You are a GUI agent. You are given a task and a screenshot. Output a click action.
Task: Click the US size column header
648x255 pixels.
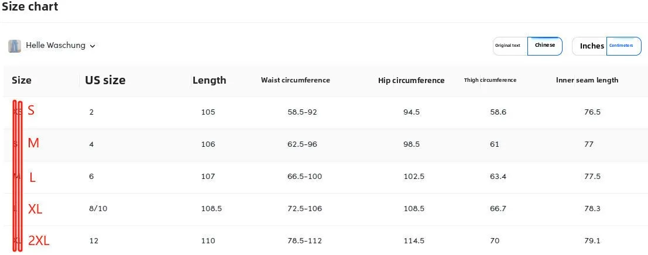pyautogui.click(x=105, y=80)
